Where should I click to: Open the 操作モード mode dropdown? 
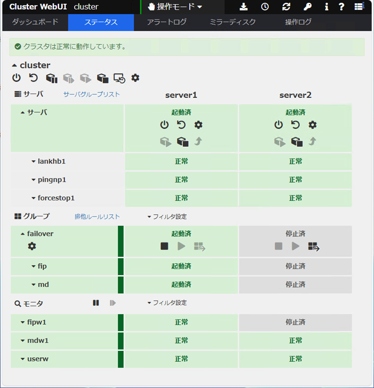pyautogui.click(x=175, y=7)
